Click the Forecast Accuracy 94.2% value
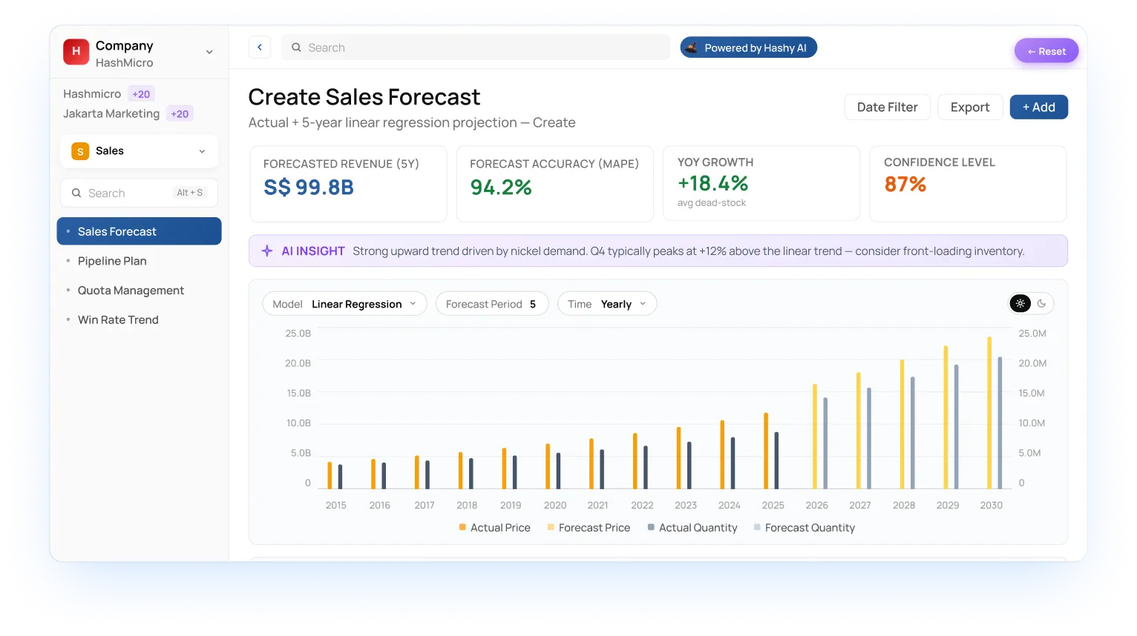The width and height of the screenshot is (1137, 636). pos(501,188)
